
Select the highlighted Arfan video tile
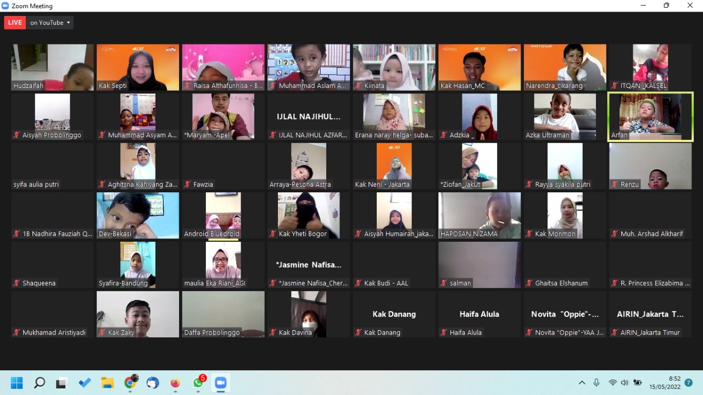click(x=650, y=116)
